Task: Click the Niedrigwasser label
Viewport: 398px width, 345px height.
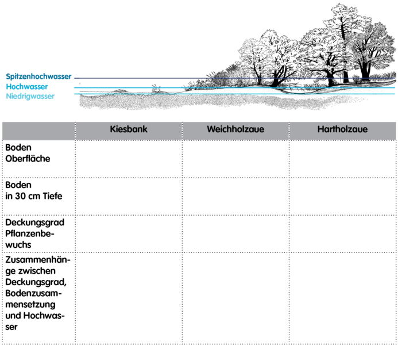Action: point(30,96)
